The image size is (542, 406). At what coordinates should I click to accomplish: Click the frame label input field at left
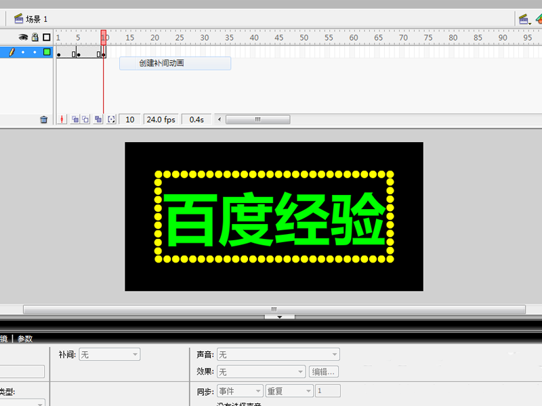pos(22,371)
